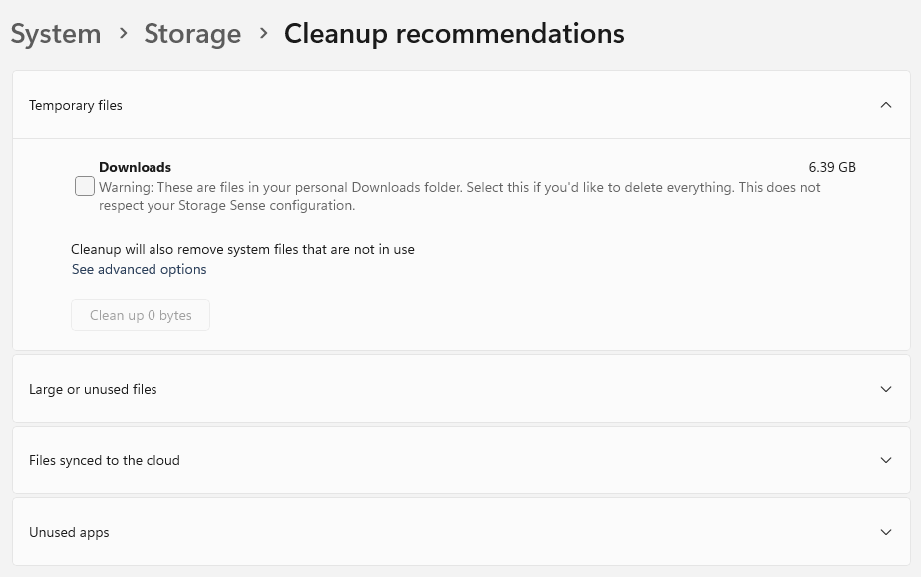
Task: Click the Unused apps section label
Action: tap(69, 532)
